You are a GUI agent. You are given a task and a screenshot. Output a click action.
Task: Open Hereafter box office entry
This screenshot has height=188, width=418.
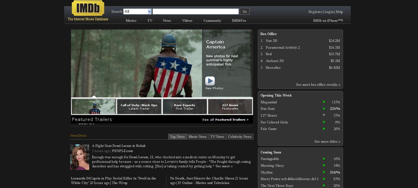pyautogui.click(x=273, y=68)
